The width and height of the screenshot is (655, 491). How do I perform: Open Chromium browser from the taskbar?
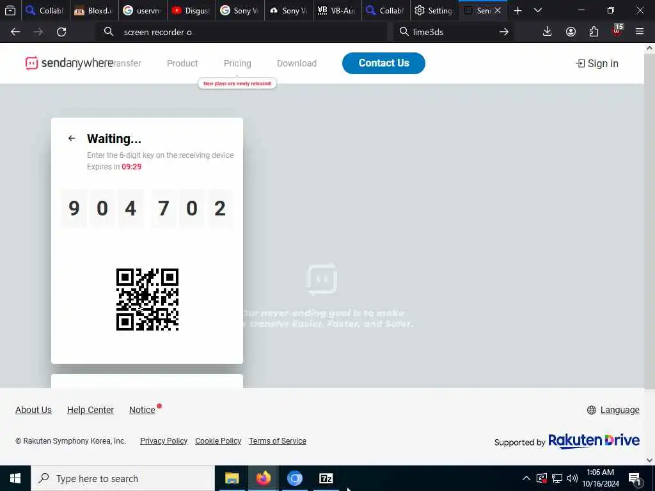point(294,478)
